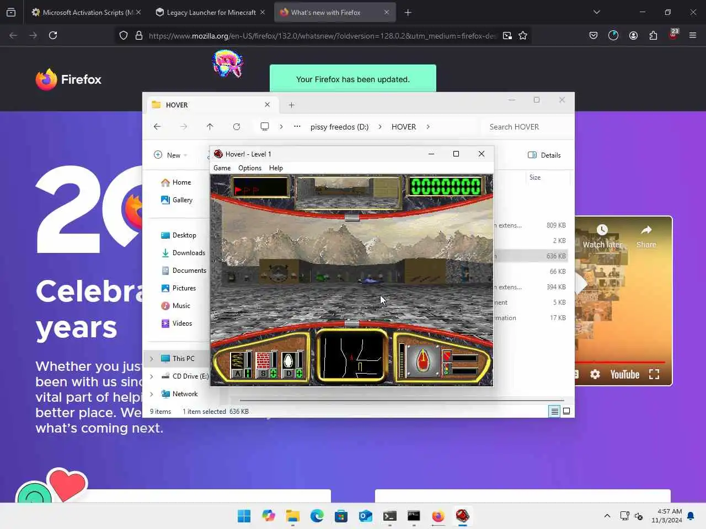706x529 pixels.
Task: Click the Explorer horizontal scrollbar
Action: point(402,401)
